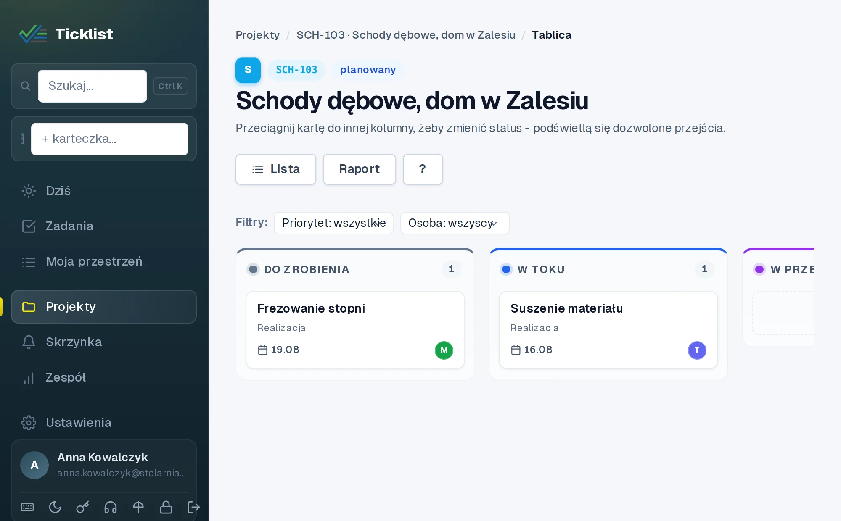Open Zadania from the sidebar
Screen dimensions: 841x521
104,226
